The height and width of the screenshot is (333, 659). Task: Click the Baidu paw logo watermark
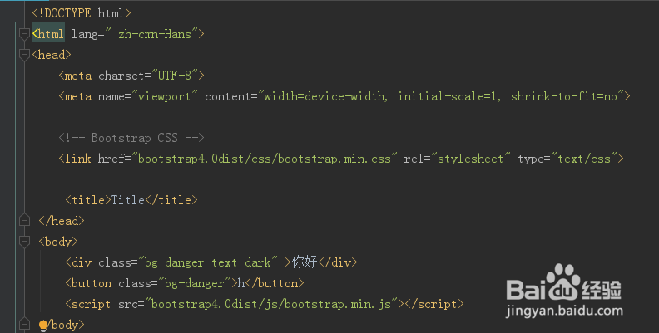tap(563, 282)
